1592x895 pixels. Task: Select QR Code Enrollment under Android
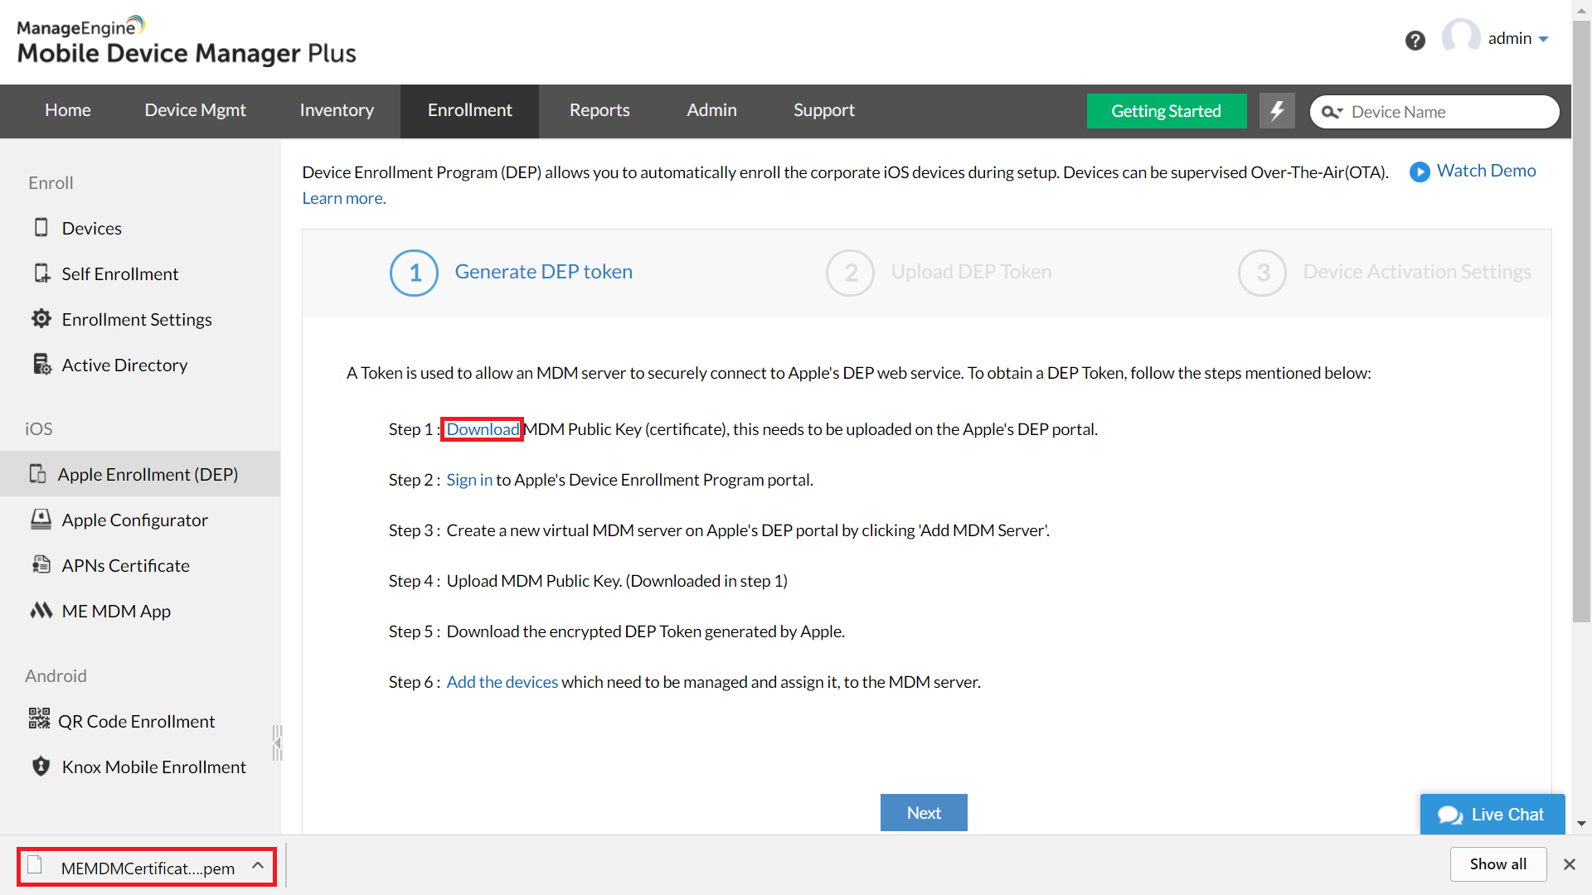tap(135, 721)
